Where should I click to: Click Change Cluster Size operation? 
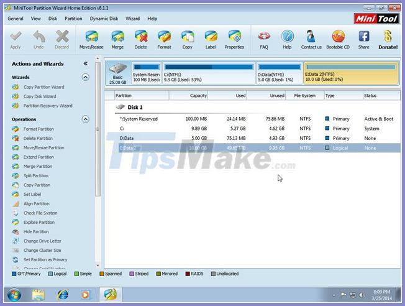(37, 250)
